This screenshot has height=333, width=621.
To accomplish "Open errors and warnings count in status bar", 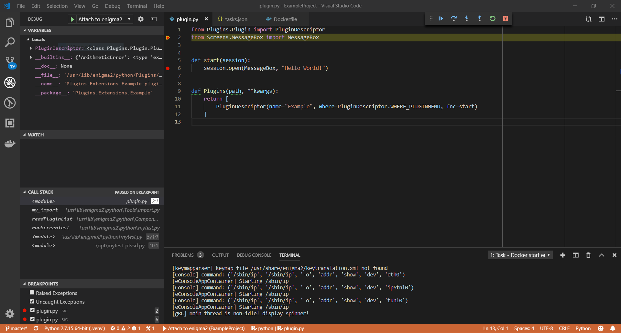I will [x=125, y=328].
